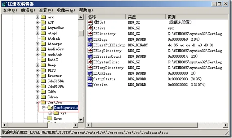This screenshot has height=138, width=232.
Task: Click the Version DWORD value icon
Action: click(90, 85)
